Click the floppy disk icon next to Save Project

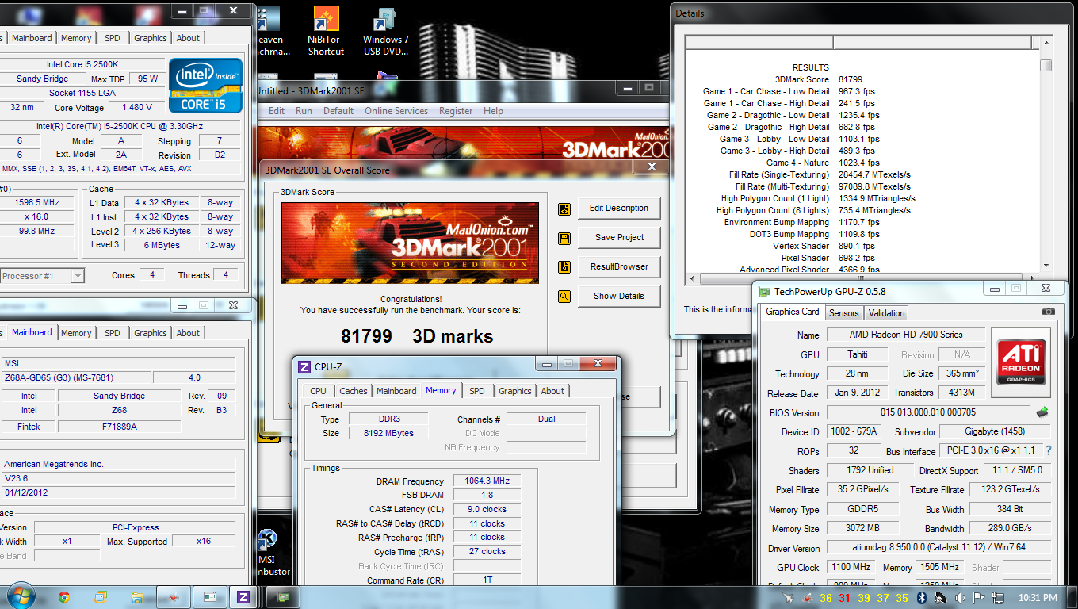(x=564, y=239)
